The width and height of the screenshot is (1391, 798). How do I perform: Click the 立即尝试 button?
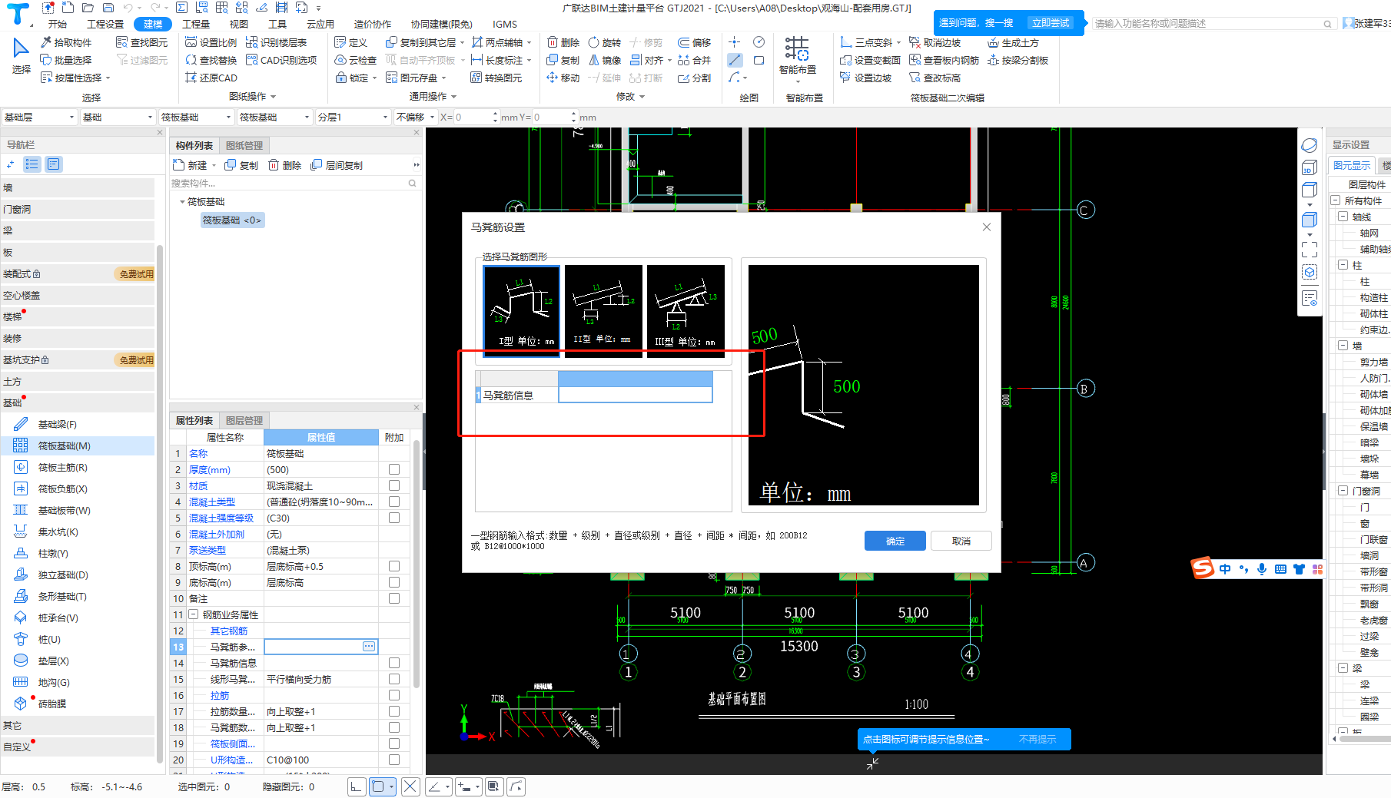point(1051,23)
